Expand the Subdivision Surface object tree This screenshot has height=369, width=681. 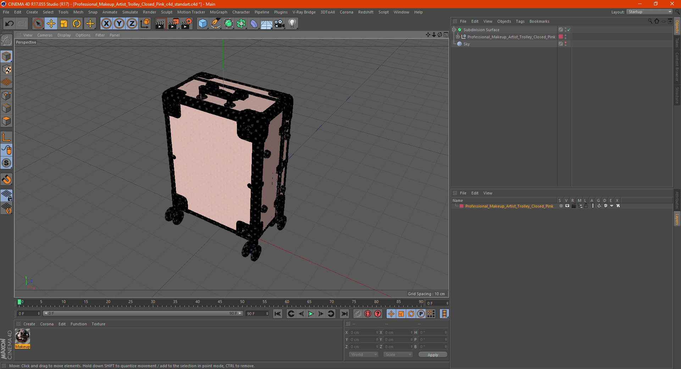tap(454, 30)
